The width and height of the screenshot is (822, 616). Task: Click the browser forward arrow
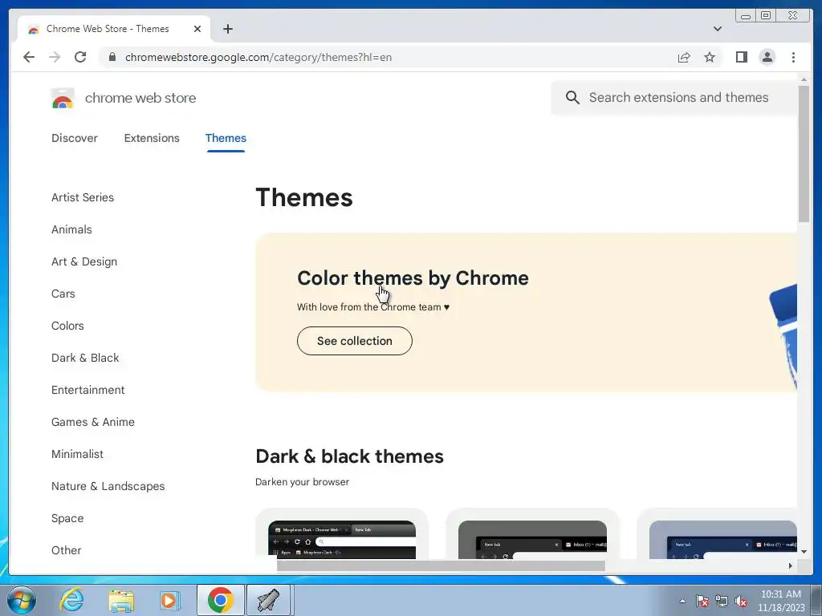(x=55, y=57)
